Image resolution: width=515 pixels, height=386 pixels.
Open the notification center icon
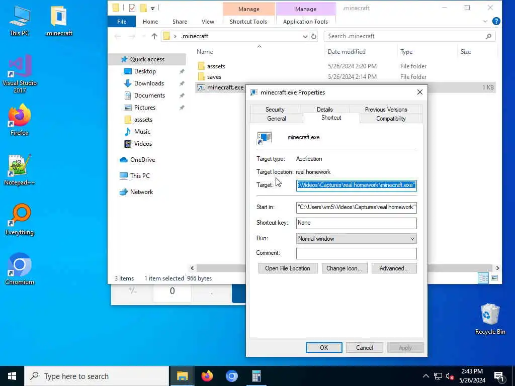point(499,376)
